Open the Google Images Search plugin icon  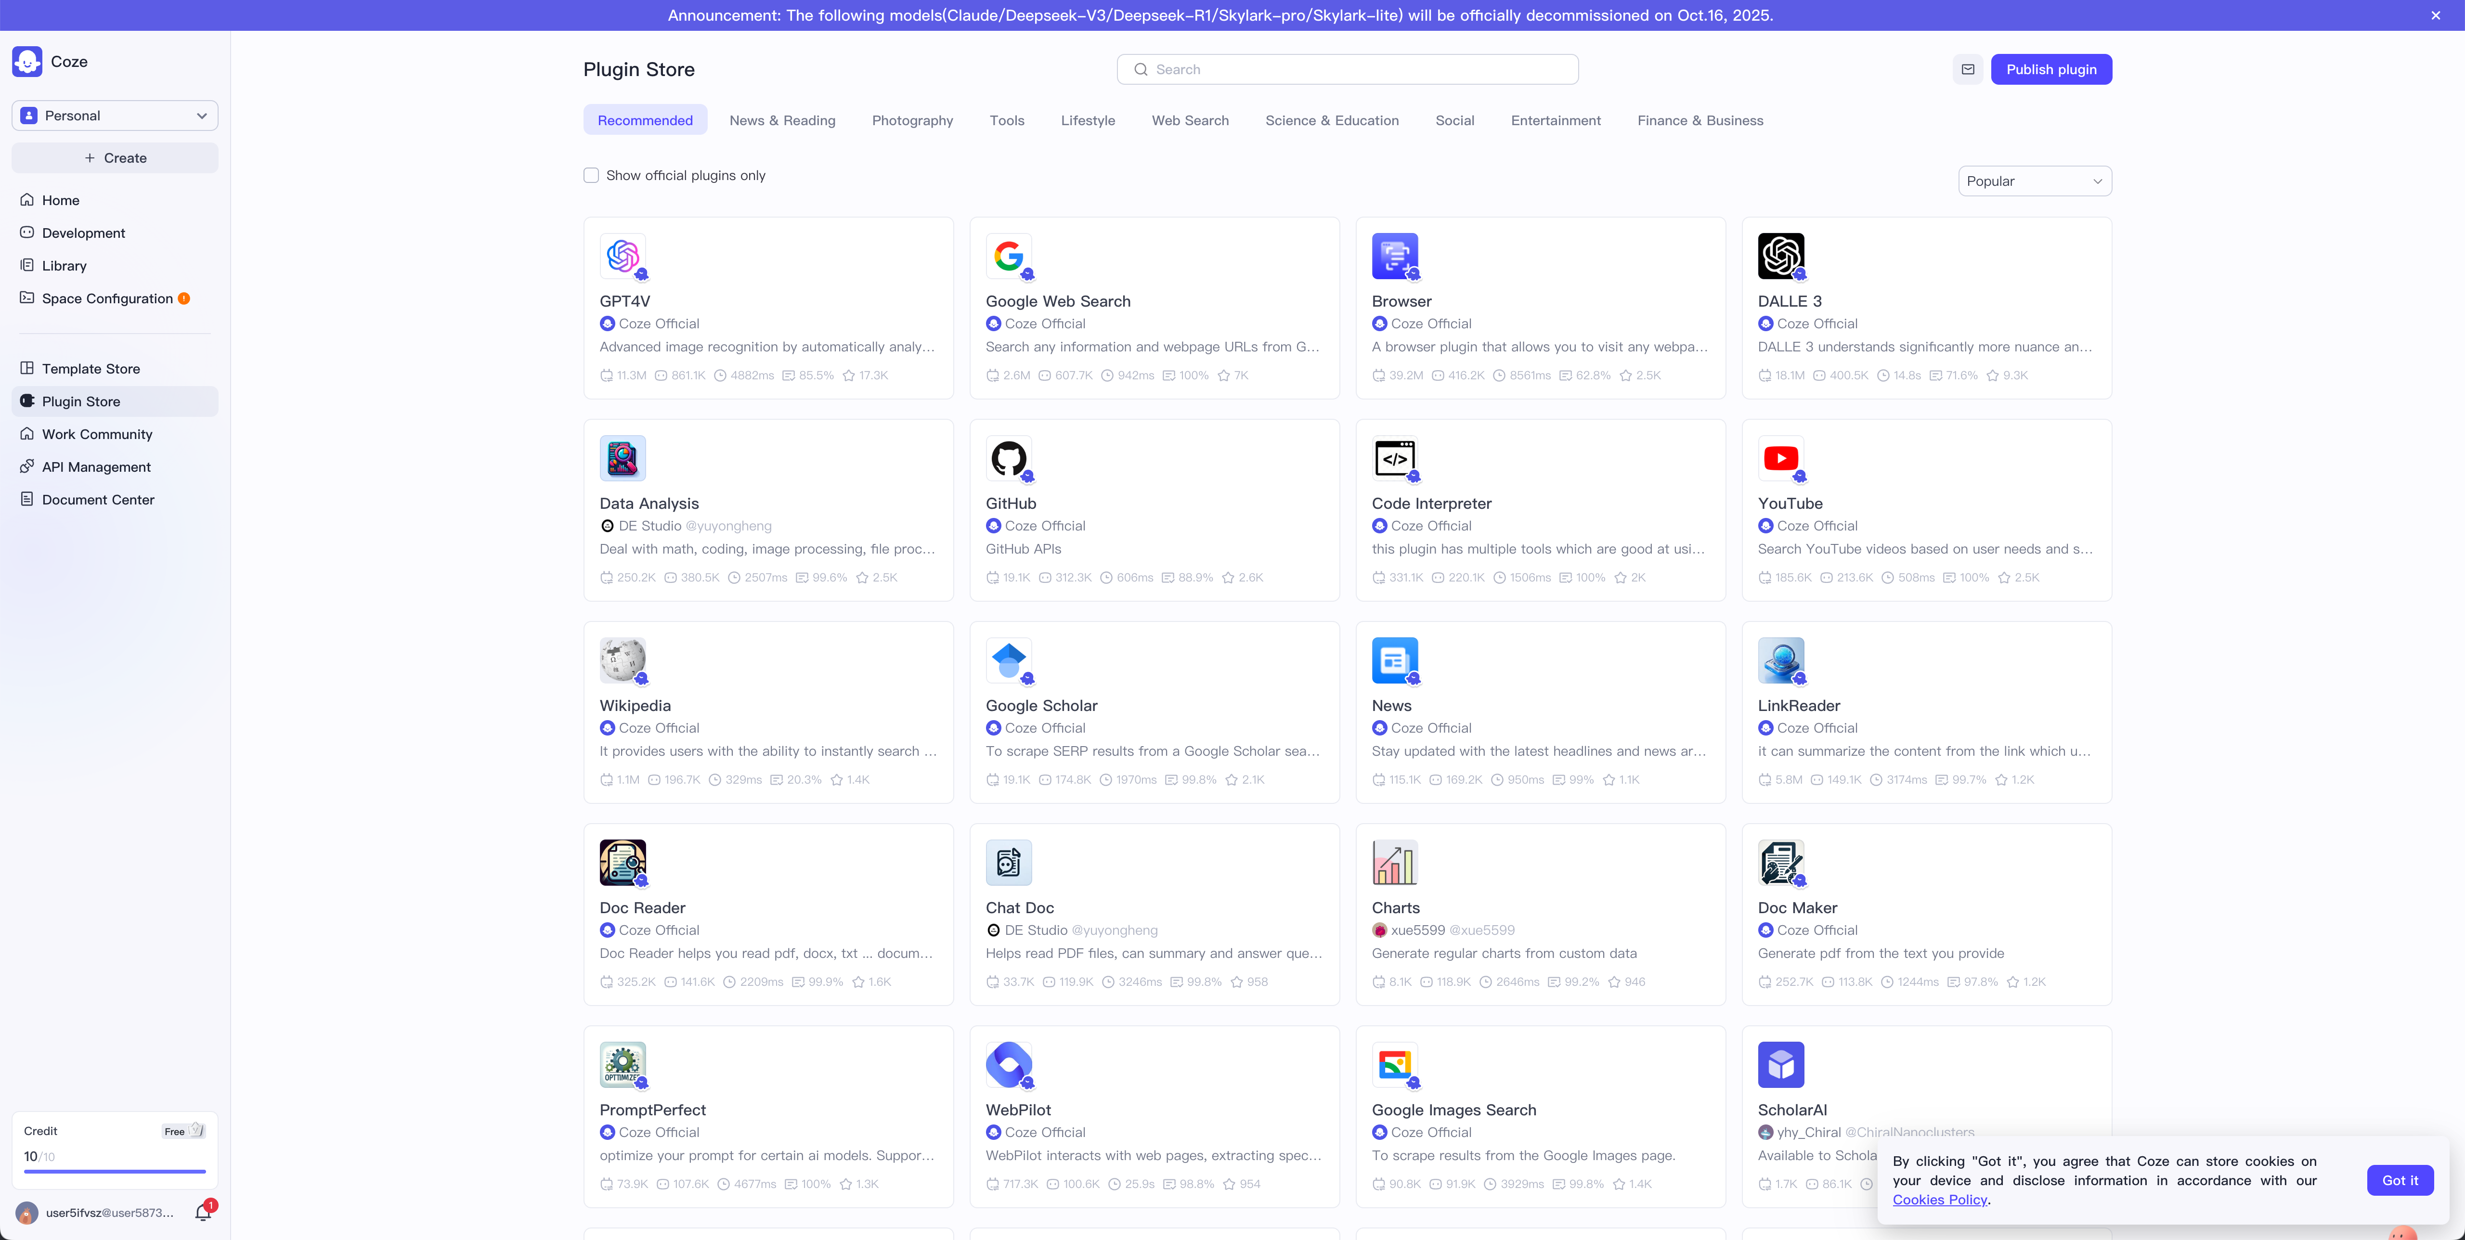pyautogui.click(x=1395, y=1065)
